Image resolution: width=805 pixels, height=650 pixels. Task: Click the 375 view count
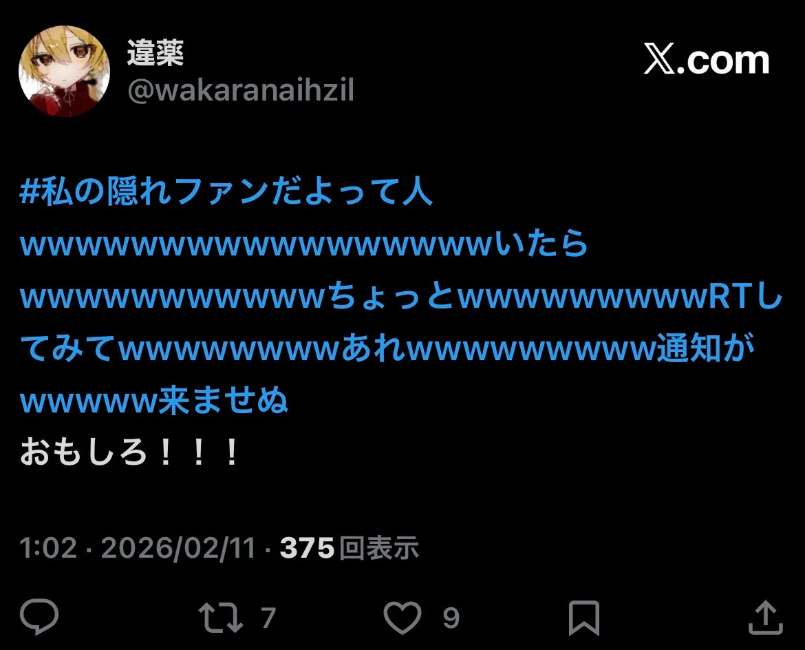(307, 547)
